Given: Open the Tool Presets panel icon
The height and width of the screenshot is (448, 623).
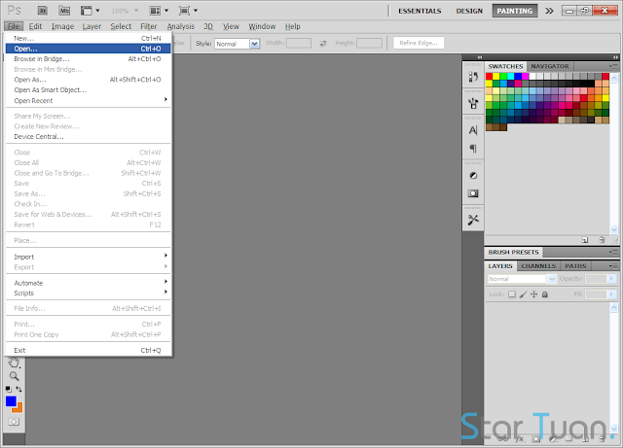Looking at the screenshot, I should (473, 220).
